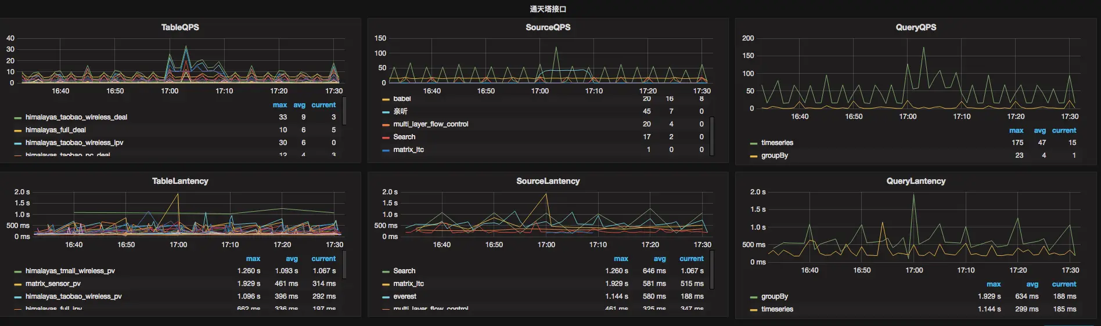Image resolution: width=1101 pixels, height=326 pixels.
Task: Open the QueryQPS panel title menu
Action: point(916,27)
